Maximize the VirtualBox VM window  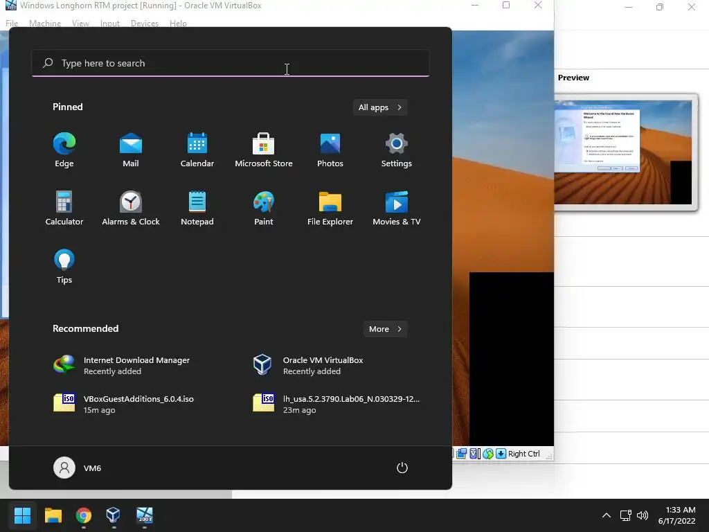tap(506, 5)
